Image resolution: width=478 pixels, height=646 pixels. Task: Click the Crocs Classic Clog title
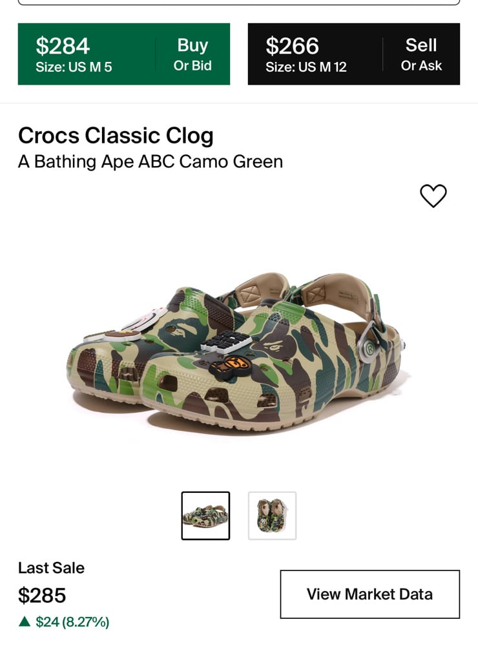pos(116,135)
